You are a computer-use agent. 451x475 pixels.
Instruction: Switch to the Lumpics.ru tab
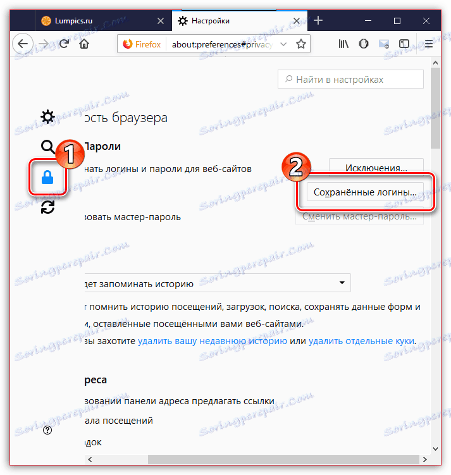pyautogui.click(x=103, y=21)
